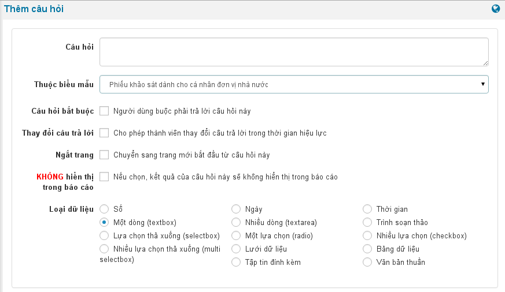Viewport: 505px width, 292px height.
Task: Click the Câu hỏi textarea resize handle
Action: click(485, 63)
